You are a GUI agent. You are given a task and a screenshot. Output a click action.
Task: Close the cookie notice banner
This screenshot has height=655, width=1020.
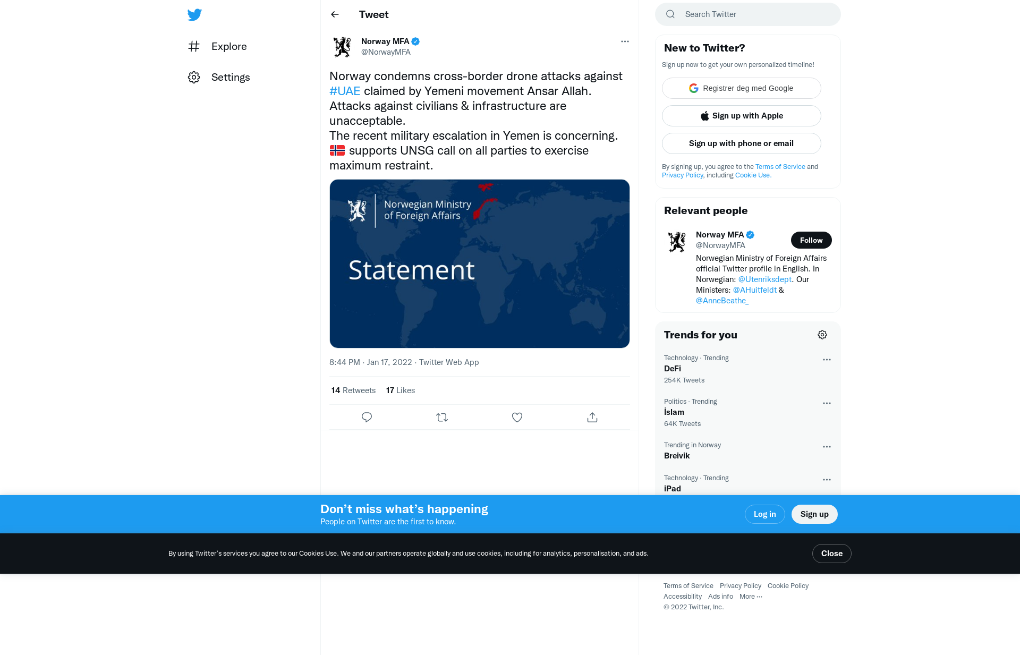[831, 554]
